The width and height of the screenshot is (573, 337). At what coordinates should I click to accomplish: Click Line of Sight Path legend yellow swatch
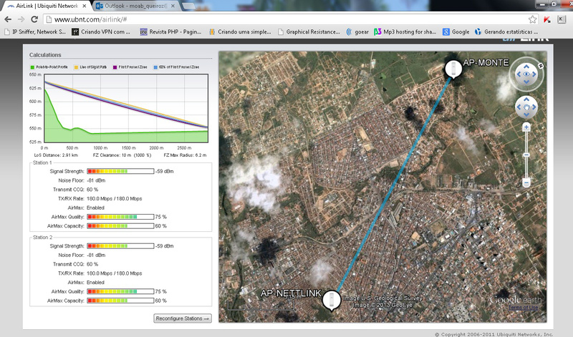(x=76, y=67)
